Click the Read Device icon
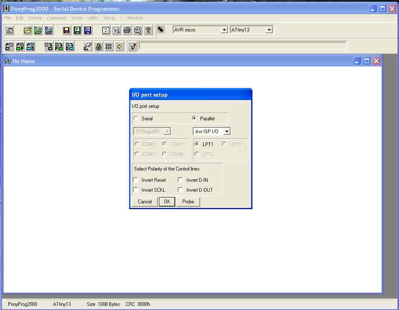This screenshot has width=399, height=310. click(9, 46)
